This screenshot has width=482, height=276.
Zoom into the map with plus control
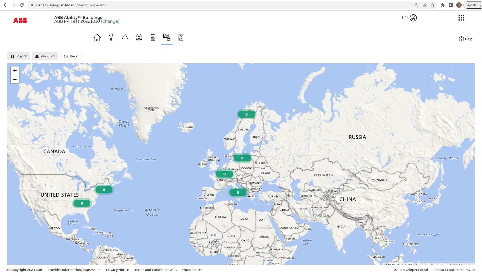point(15,71)
